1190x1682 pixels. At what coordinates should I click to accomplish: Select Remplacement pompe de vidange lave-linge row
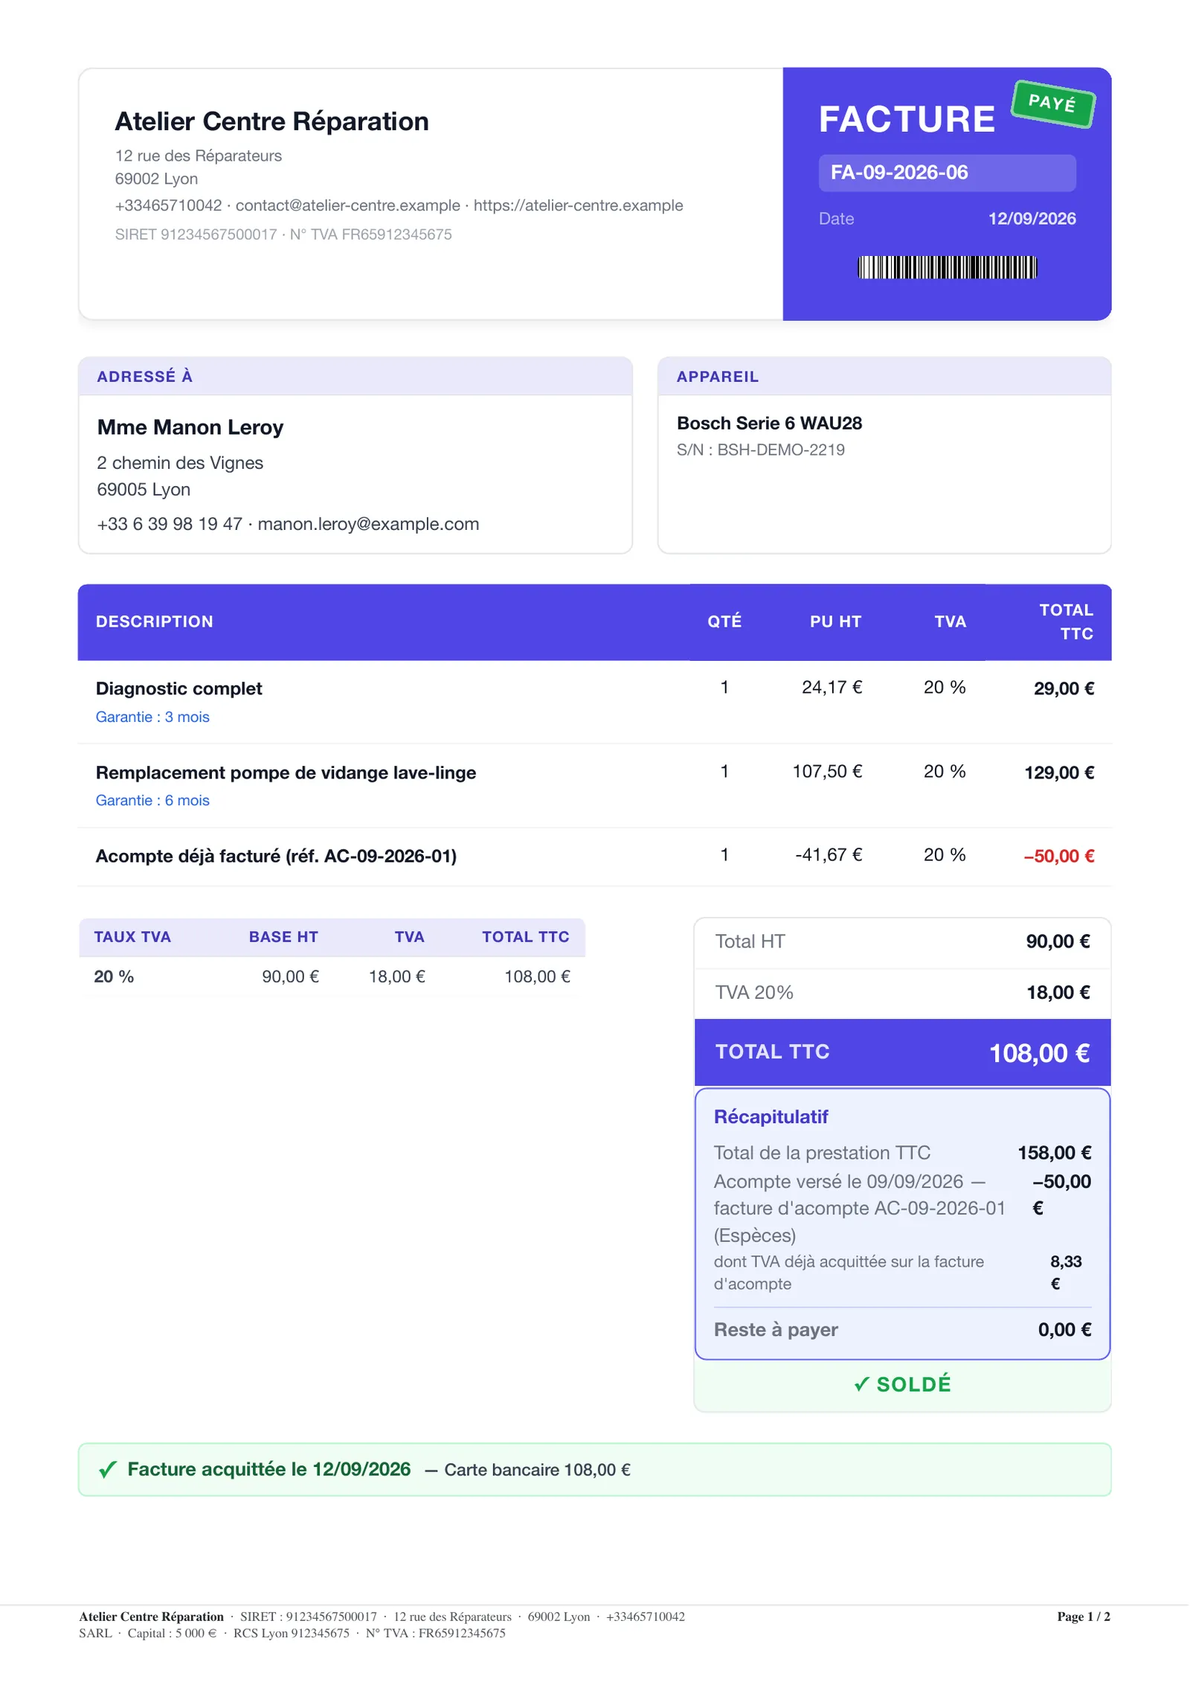point(594,786)
